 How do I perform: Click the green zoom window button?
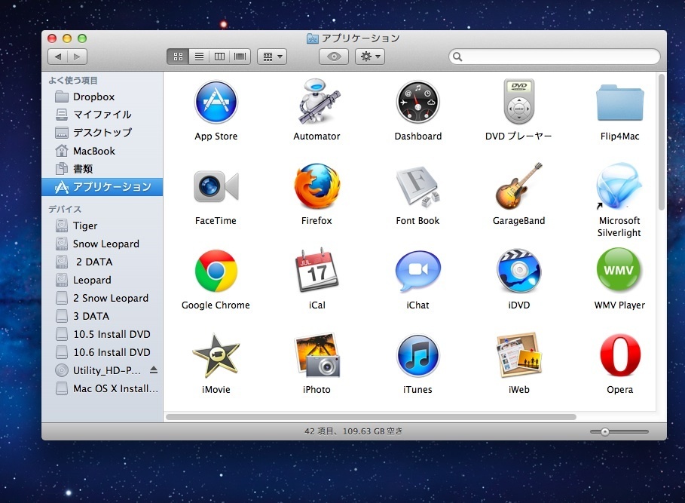click(81, 38)
